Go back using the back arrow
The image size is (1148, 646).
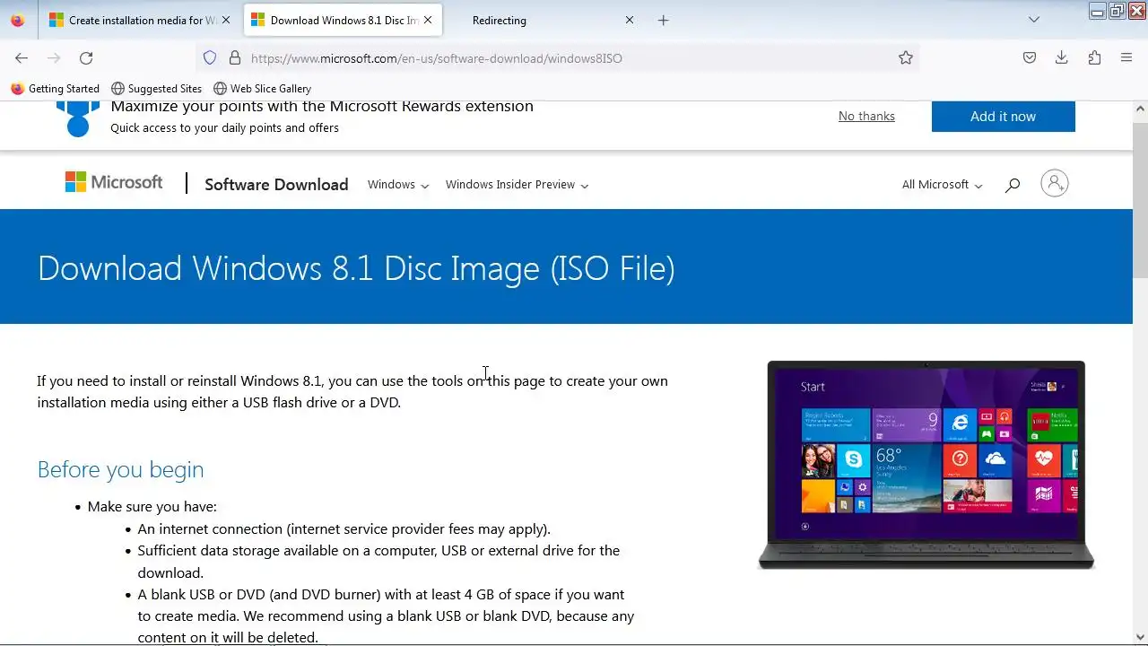tap(22, 57)
